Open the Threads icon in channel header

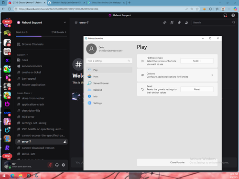pos(164,22)
